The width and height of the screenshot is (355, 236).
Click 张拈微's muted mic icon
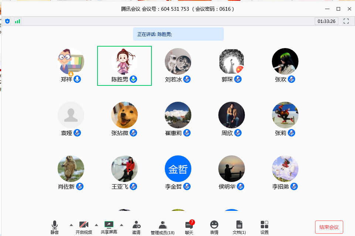click(x=133, y=133)
